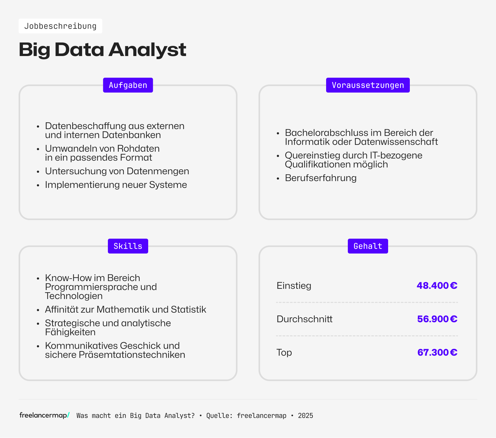
Task: Click the Implementierung neuer Systeme item
Action: point(116,185)
